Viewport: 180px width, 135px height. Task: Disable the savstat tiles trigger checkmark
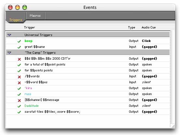[19, 112]
